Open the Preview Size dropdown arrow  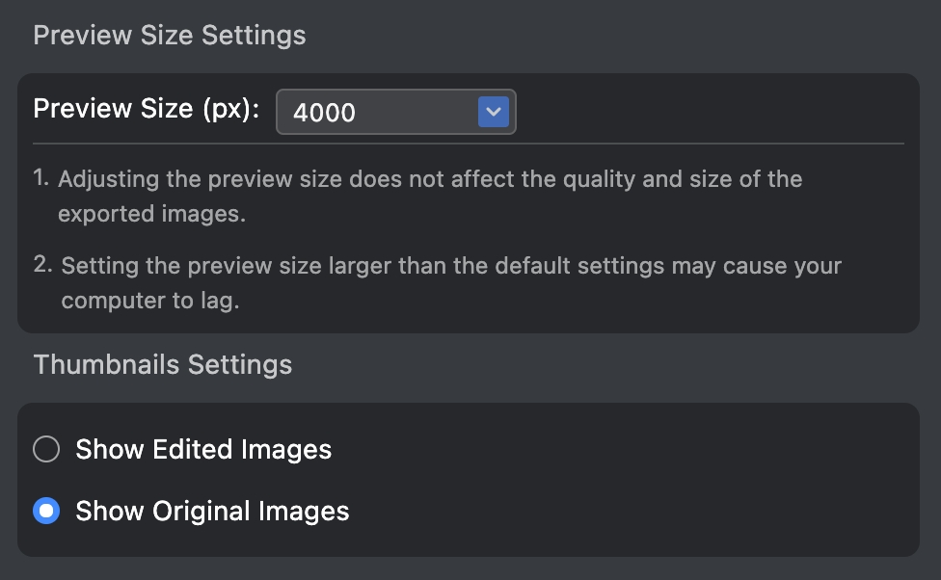point(493,112)
